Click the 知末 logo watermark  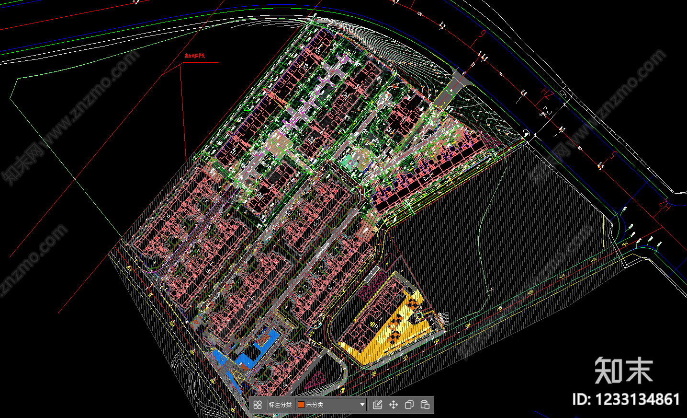[624, 371]
